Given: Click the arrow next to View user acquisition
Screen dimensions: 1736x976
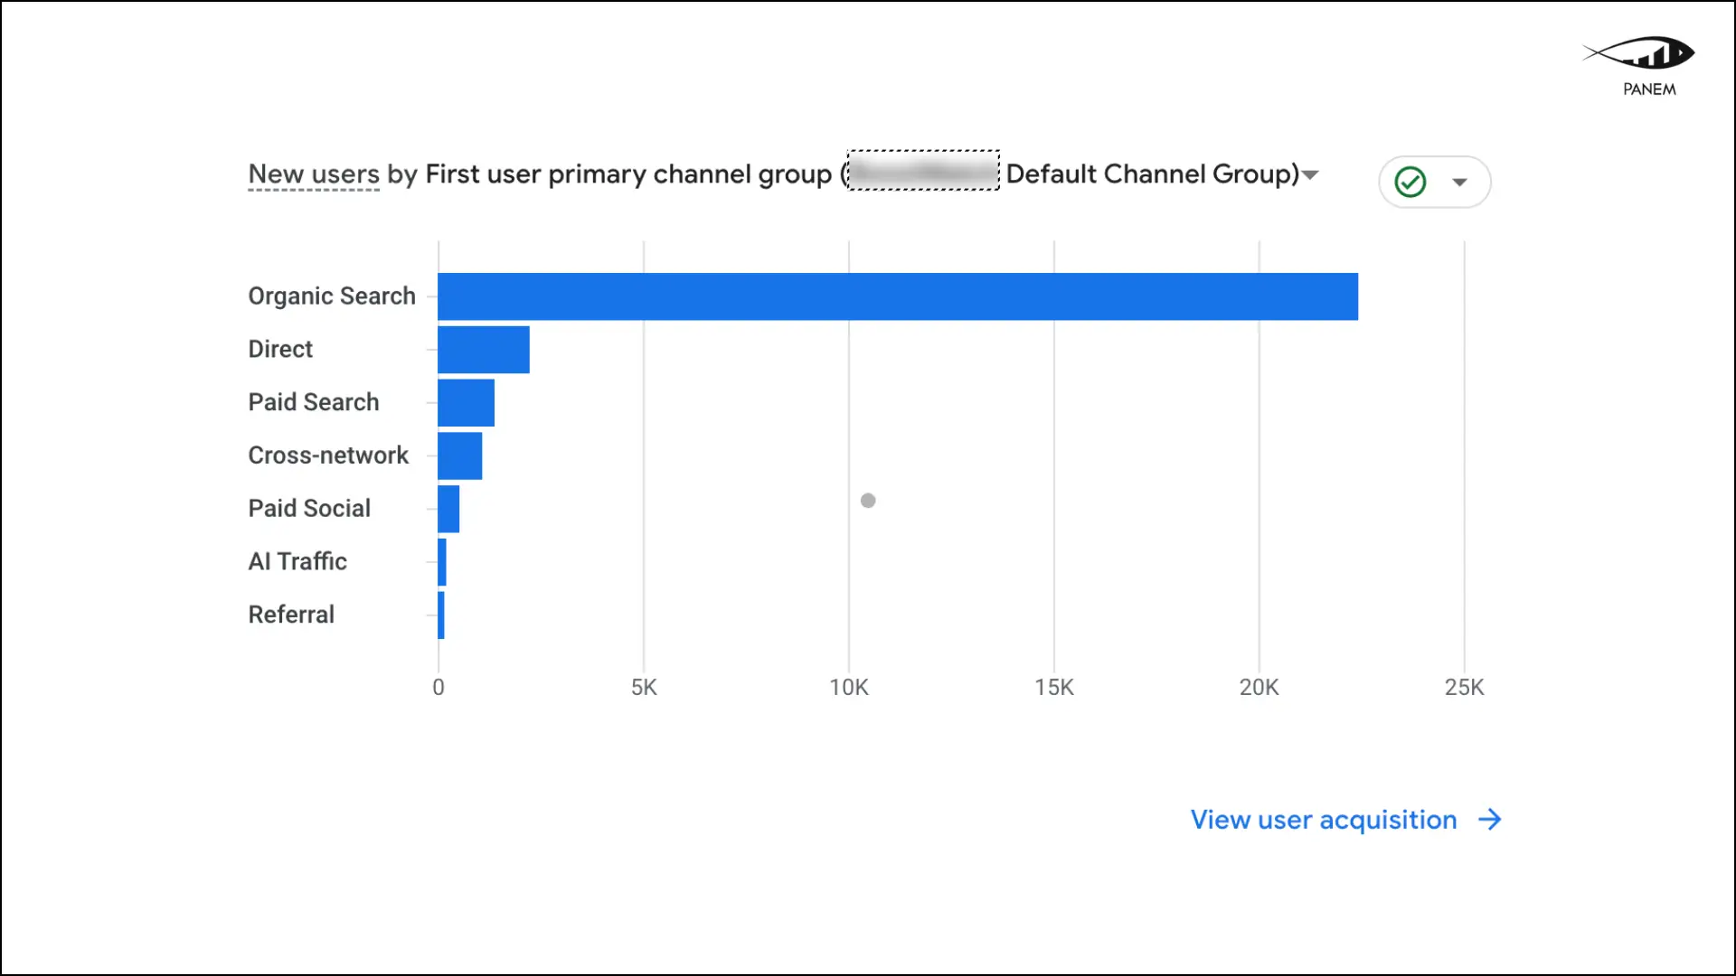Looking at the screenshot, I should (x=1489, y=820).
